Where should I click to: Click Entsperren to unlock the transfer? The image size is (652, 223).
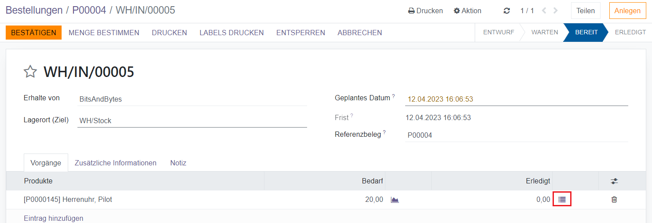point(300,33)
